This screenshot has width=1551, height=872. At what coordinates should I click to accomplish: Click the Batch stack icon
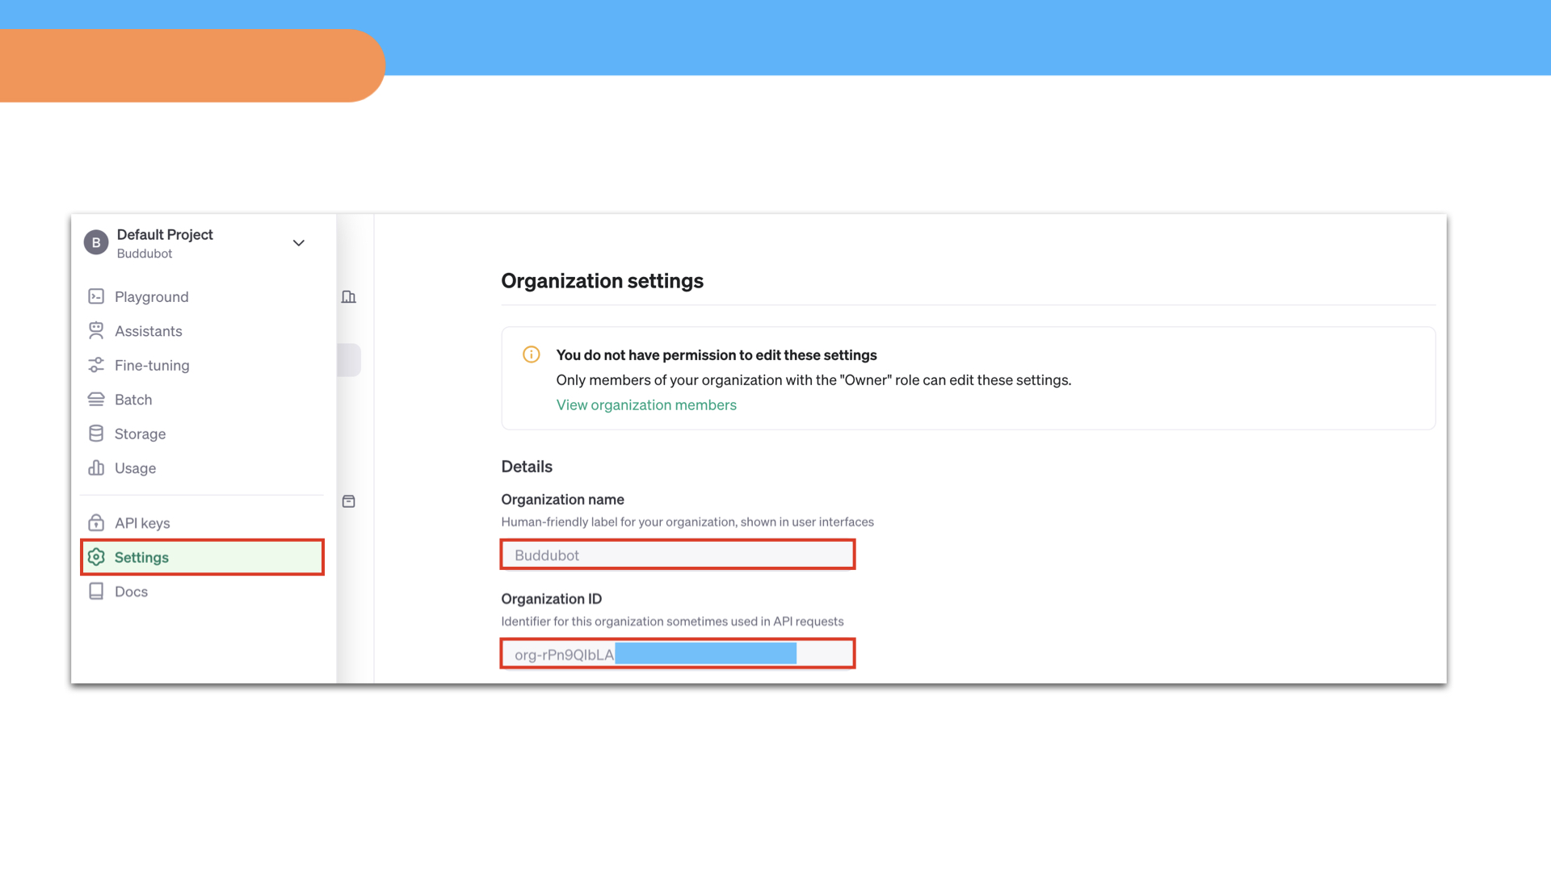tap(96, 399)
